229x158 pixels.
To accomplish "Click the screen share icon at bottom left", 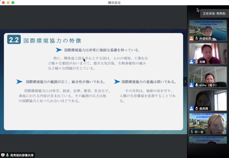I will [3, 155].
